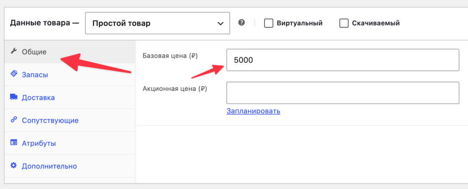Open the Доставка tab

(70, 97)
